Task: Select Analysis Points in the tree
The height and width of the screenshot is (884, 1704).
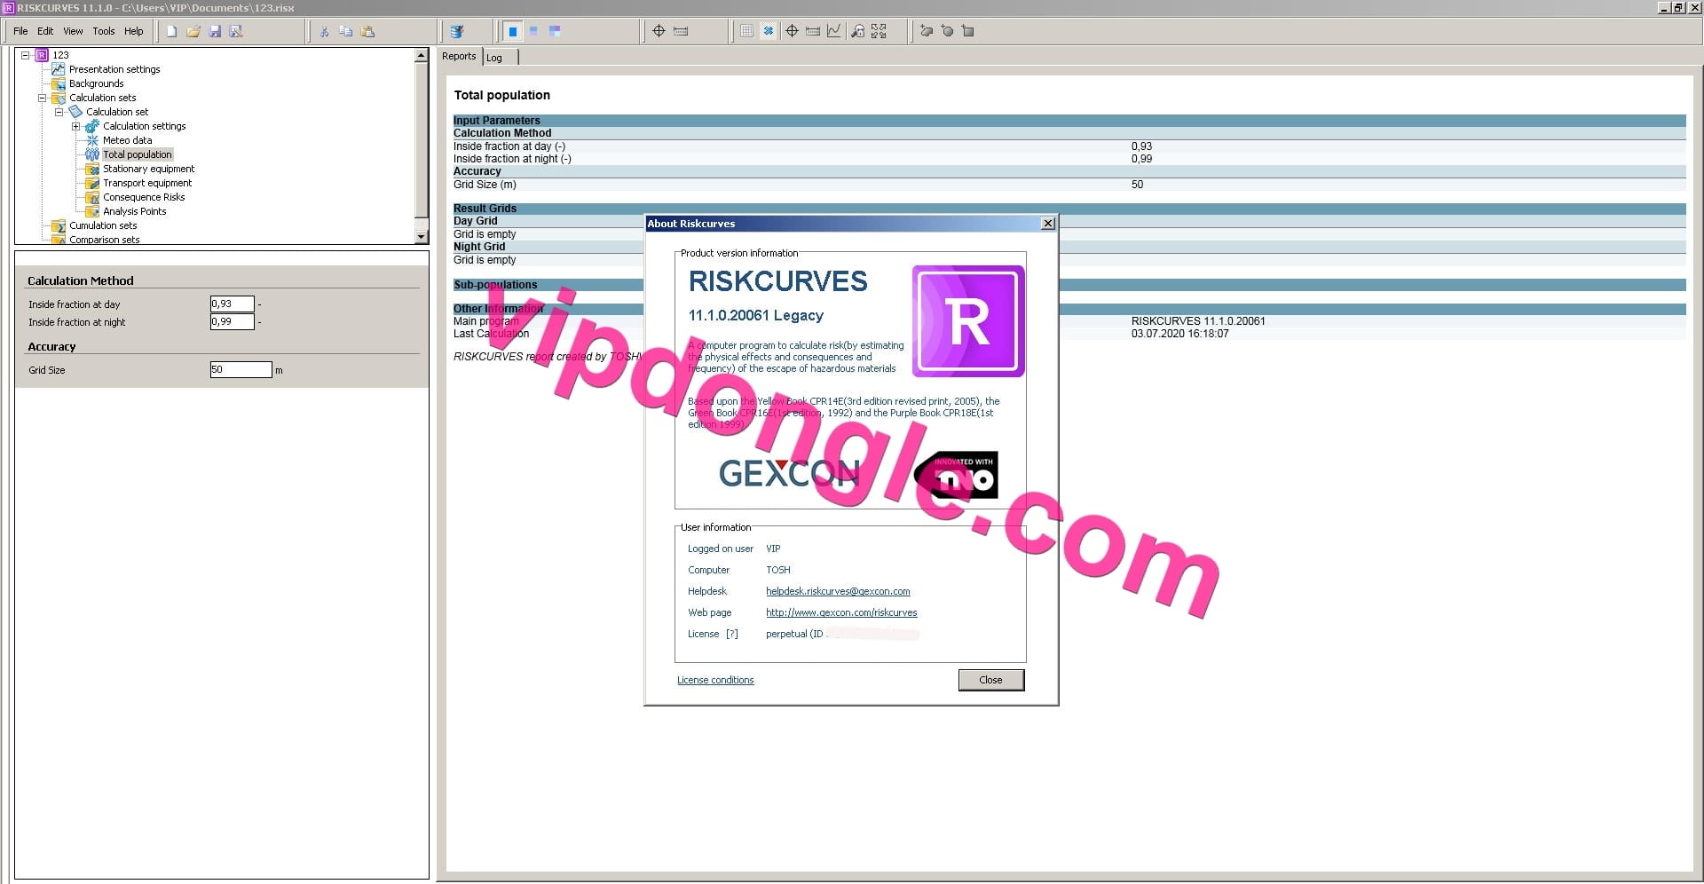Action: [135, 211]
